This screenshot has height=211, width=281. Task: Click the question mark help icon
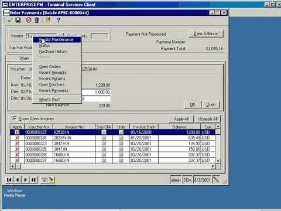[x=58, y=20]
